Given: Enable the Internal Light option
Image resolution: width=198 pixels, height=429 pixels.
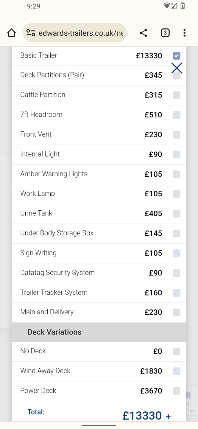Looking at the screenshot, I should coord(177,154).
